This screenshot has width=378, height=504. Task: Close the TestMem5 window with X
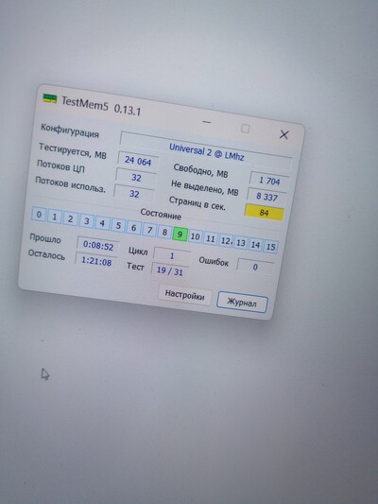click(x=283, y=134)
